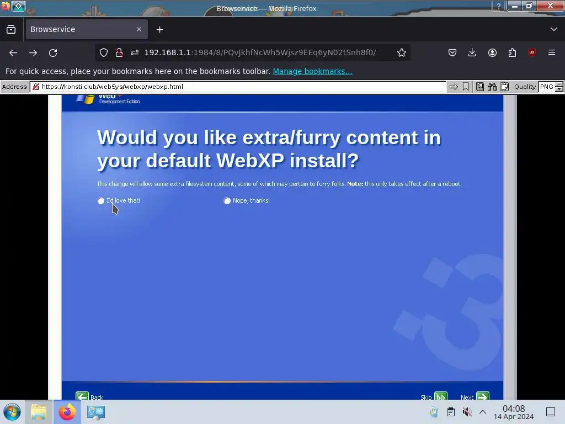Go forward with Firefox forward arrow
Screen dimensions: 565x424
click(x=33, y=52)
